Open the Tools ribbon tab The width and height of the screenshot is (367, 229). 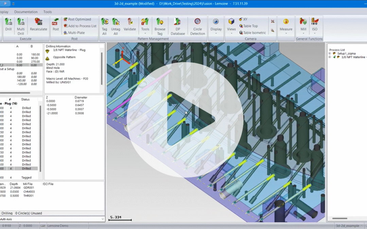(48, 12)
